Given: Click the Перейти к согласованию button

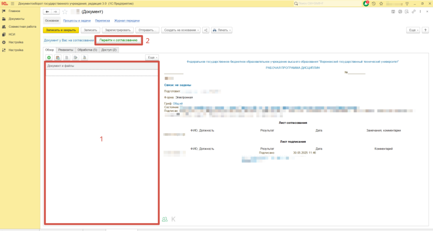Looking at the screenshot, I should point(119,40).
